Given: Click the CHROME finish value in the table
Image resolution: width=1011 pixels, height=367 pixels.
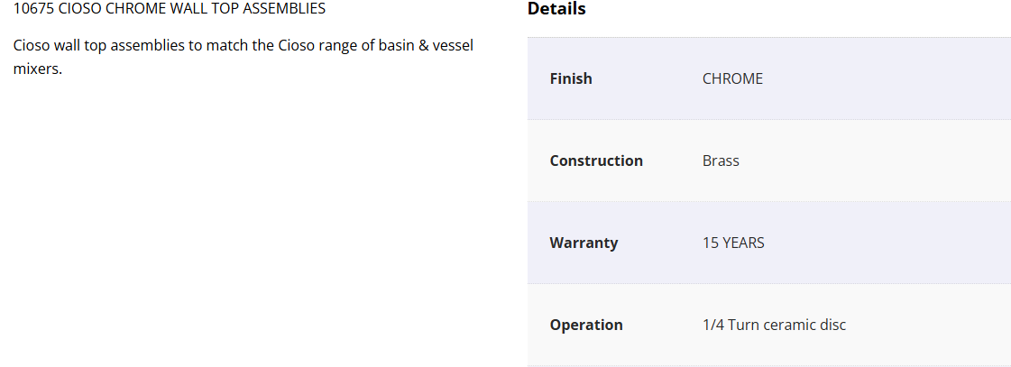Looking at the screenshot, I should [732, 78].
